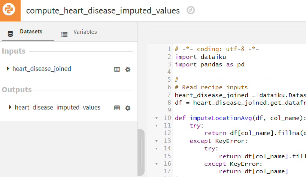Select the heart_disease_joined dataset name

[x=42, y=69]
